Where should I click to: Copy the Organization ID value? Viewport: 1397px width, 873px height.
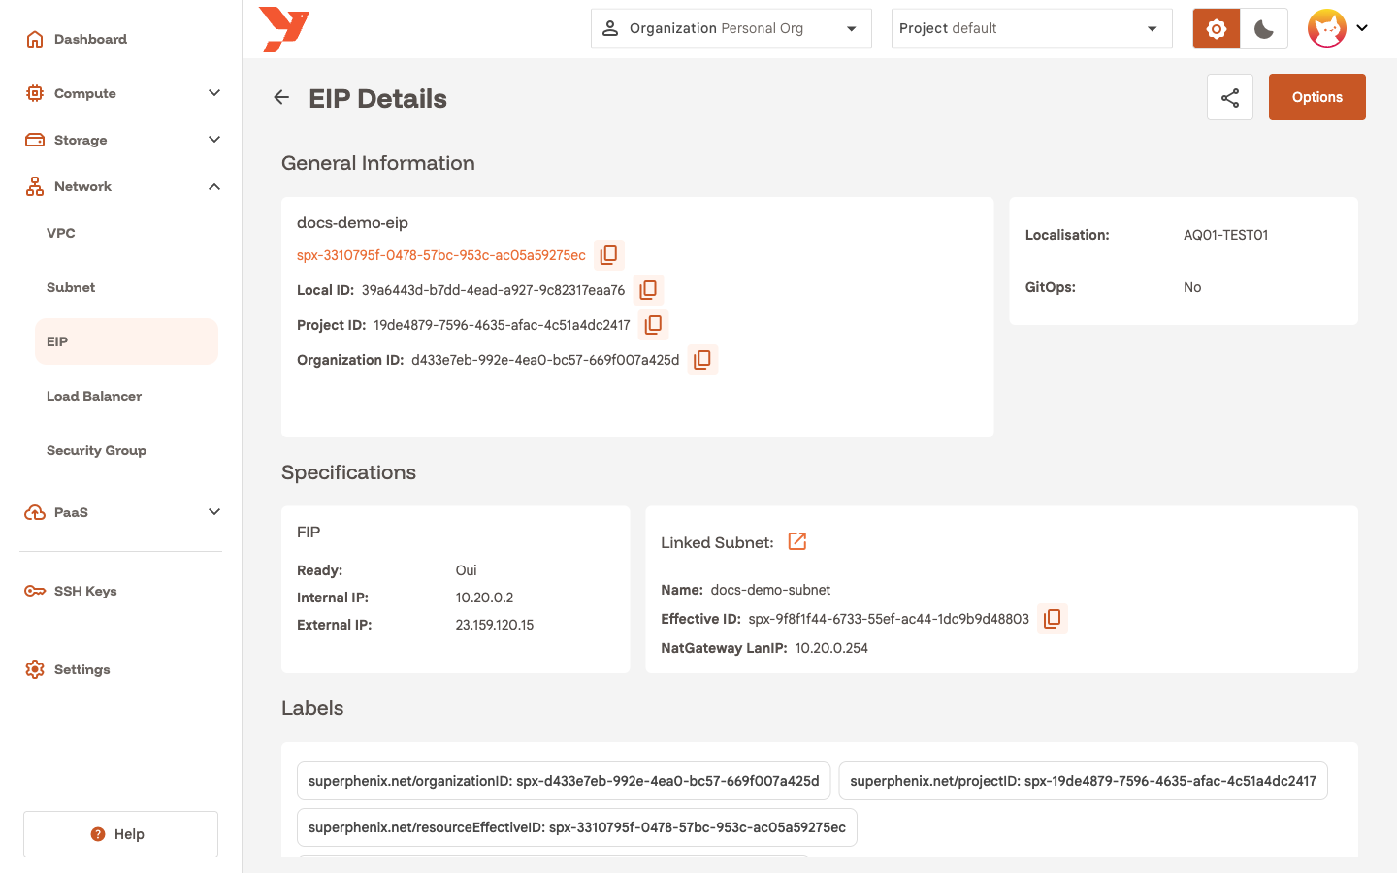pyautogui.click(x=702, y=360)
